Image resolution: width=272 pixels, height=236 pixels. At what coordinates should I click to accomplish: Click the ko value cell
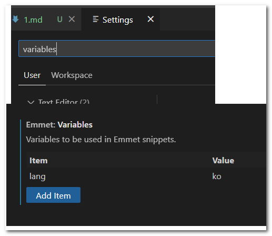pos(217,176)
